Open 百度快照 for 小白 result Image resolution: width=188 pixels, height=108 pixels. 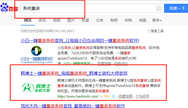pyautogui.click(x=104, y=63)
